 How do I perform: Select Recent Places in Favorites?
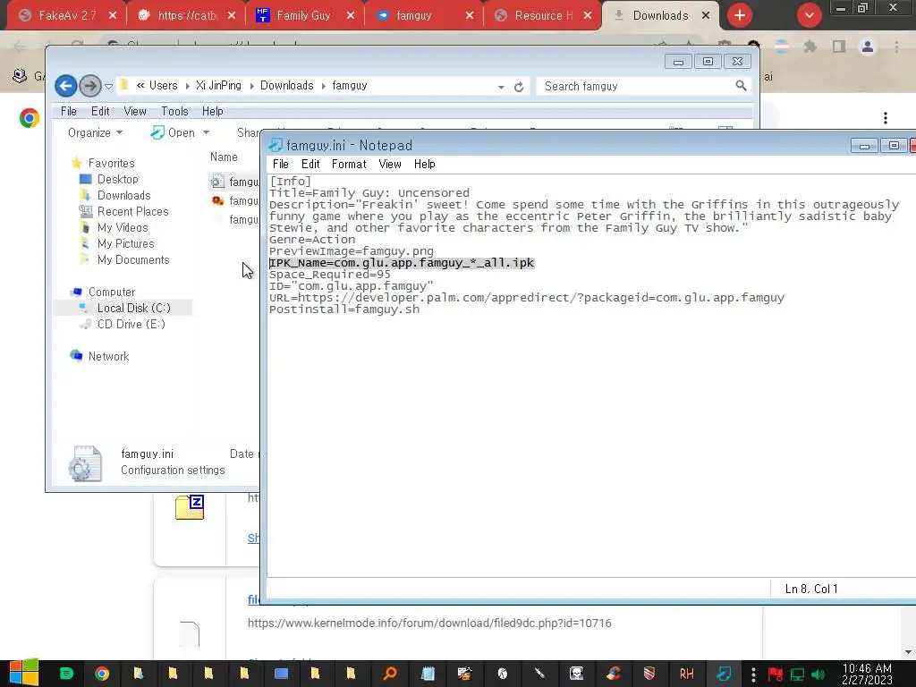[132, 211]
